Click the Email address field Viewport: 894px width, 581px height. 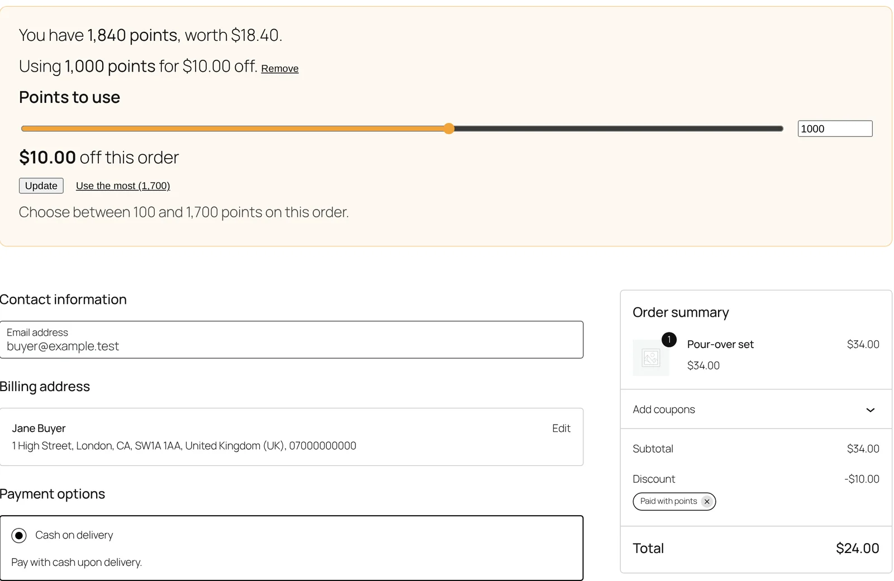[x=291, y=340]
